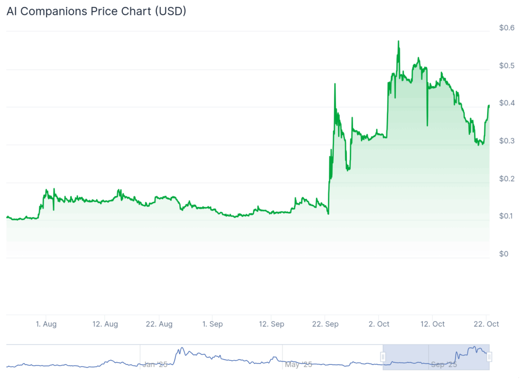Image resolution: width=520 pixels, height=379 pixels.
Task: Click the left navigator range handle
Action: click(383, 356)
